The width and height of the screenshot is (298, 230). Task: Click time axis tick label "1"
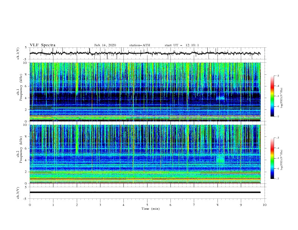[53, 205]
